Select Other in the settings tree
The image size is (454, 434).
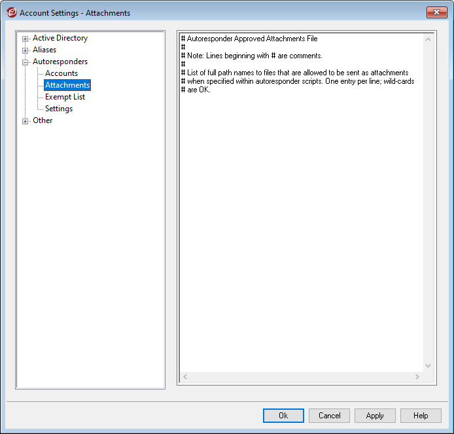[x=43, y=120]
